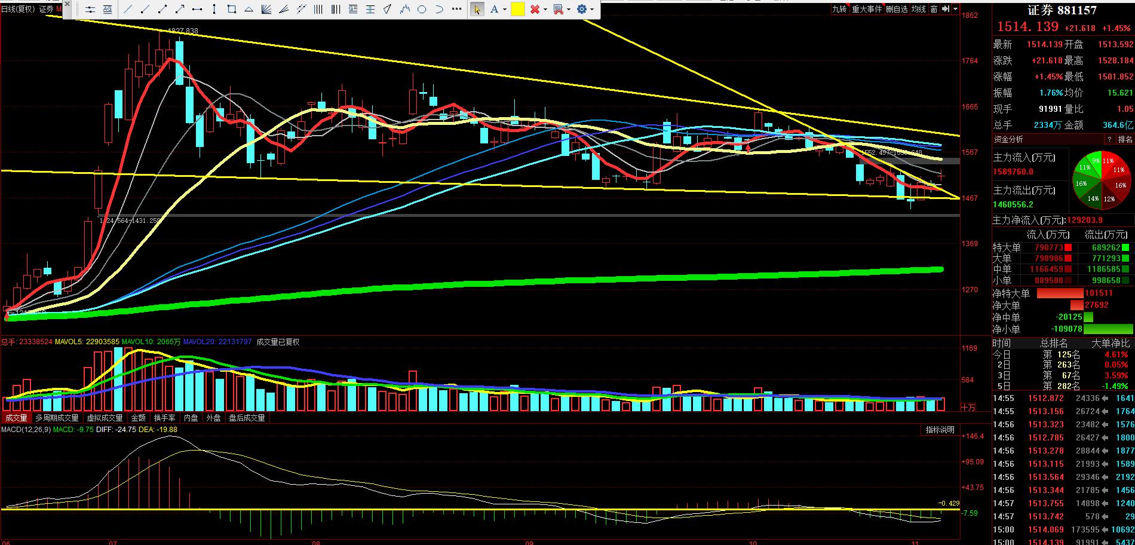Image resolution: width=1135 pixels, height=545 pixels.
Task: Select the line segment with endpoint tool
Action: (145, 10)
